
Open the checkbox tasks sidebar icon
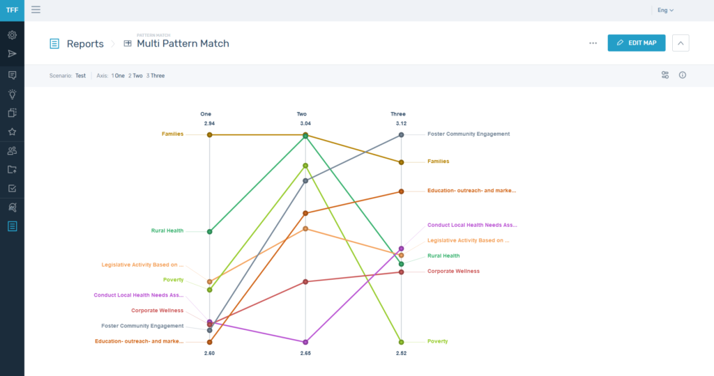pyautogui.click(x=12, y=188)
